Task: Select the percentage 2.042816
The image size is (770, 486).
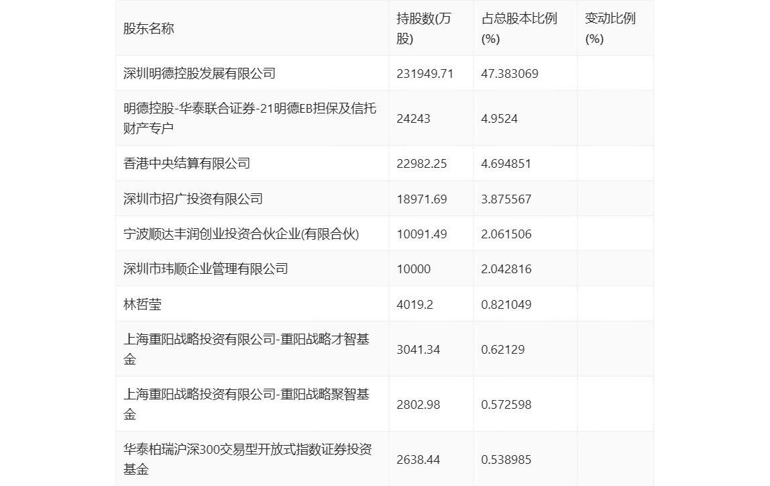Action: pos(506,269)
